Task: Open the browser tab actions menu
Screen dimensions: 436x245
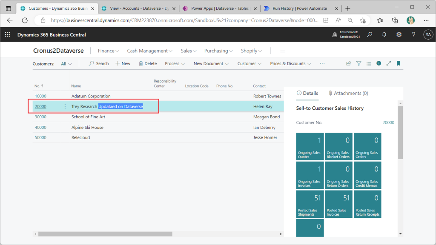Action: 9,9
